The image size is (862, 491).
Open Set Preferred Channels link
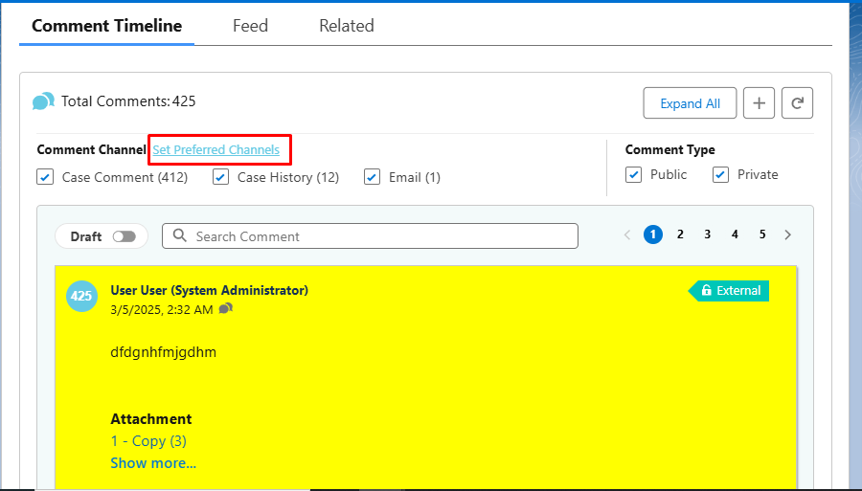216,149
